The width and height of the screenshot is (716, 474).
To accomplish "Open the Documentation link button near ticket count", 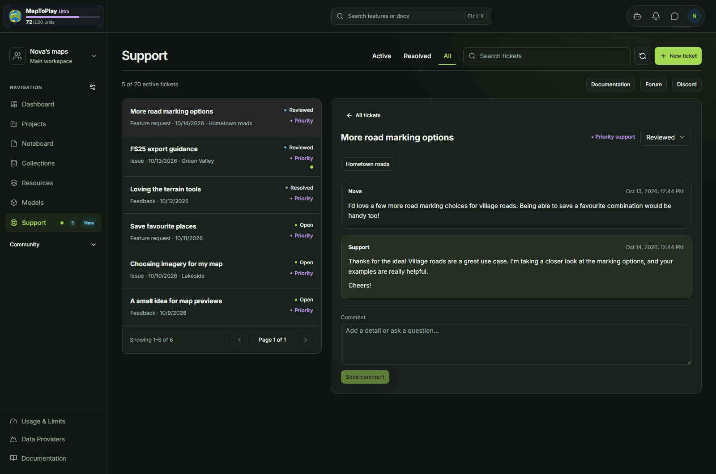I will tap(610, 85).
